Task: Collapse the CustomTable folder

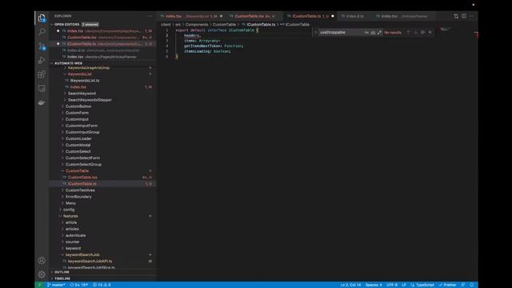Action: (77, 170)
